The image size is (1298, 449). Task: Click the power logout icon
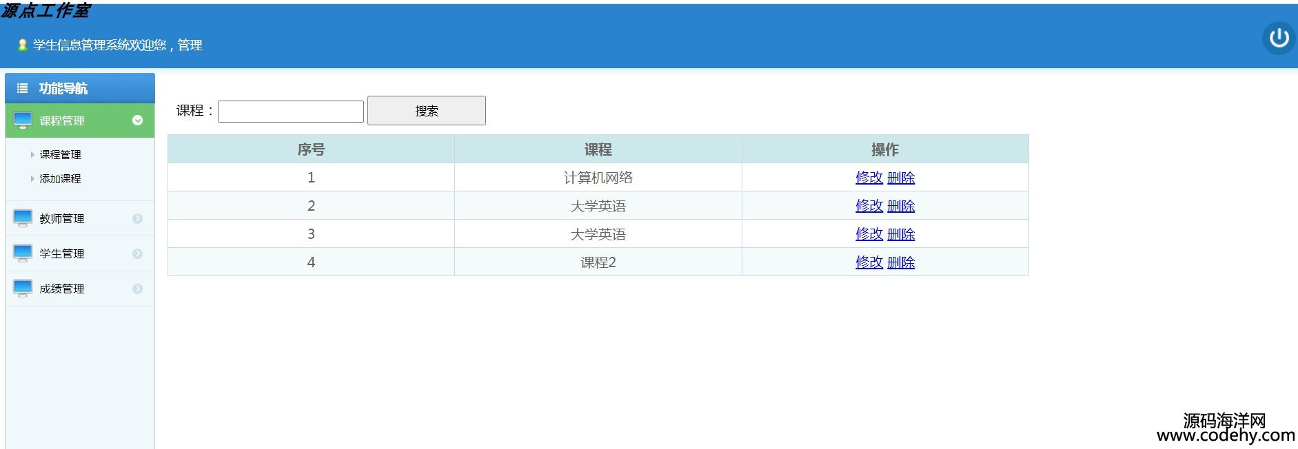pos(1279,38)
